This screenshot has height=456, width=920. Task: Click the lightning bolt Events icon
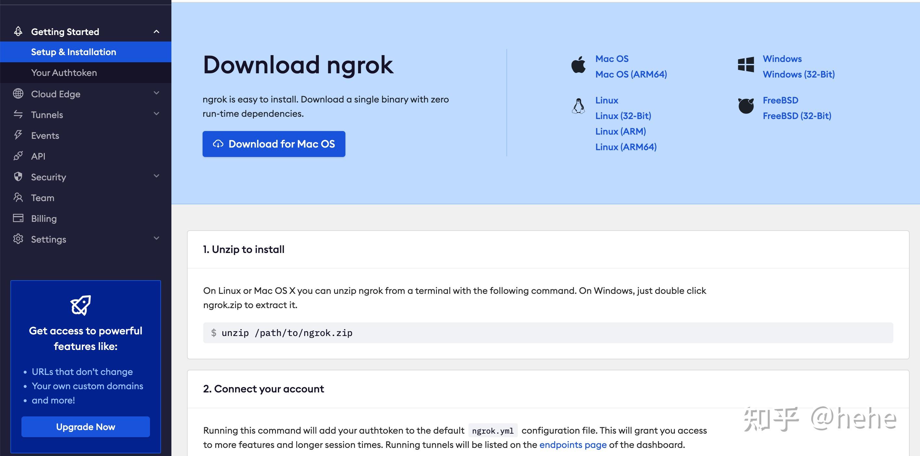(x=18, y=135)
